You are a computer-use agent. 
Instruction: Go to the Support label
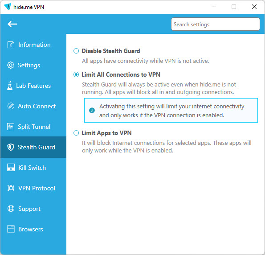coord(29,209)
